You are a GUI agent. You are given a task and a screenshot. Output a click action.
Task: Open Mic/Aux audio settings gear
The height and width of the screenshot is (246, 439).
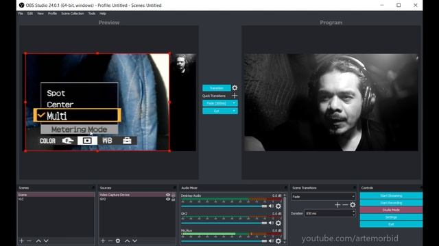tap(278, 241)
